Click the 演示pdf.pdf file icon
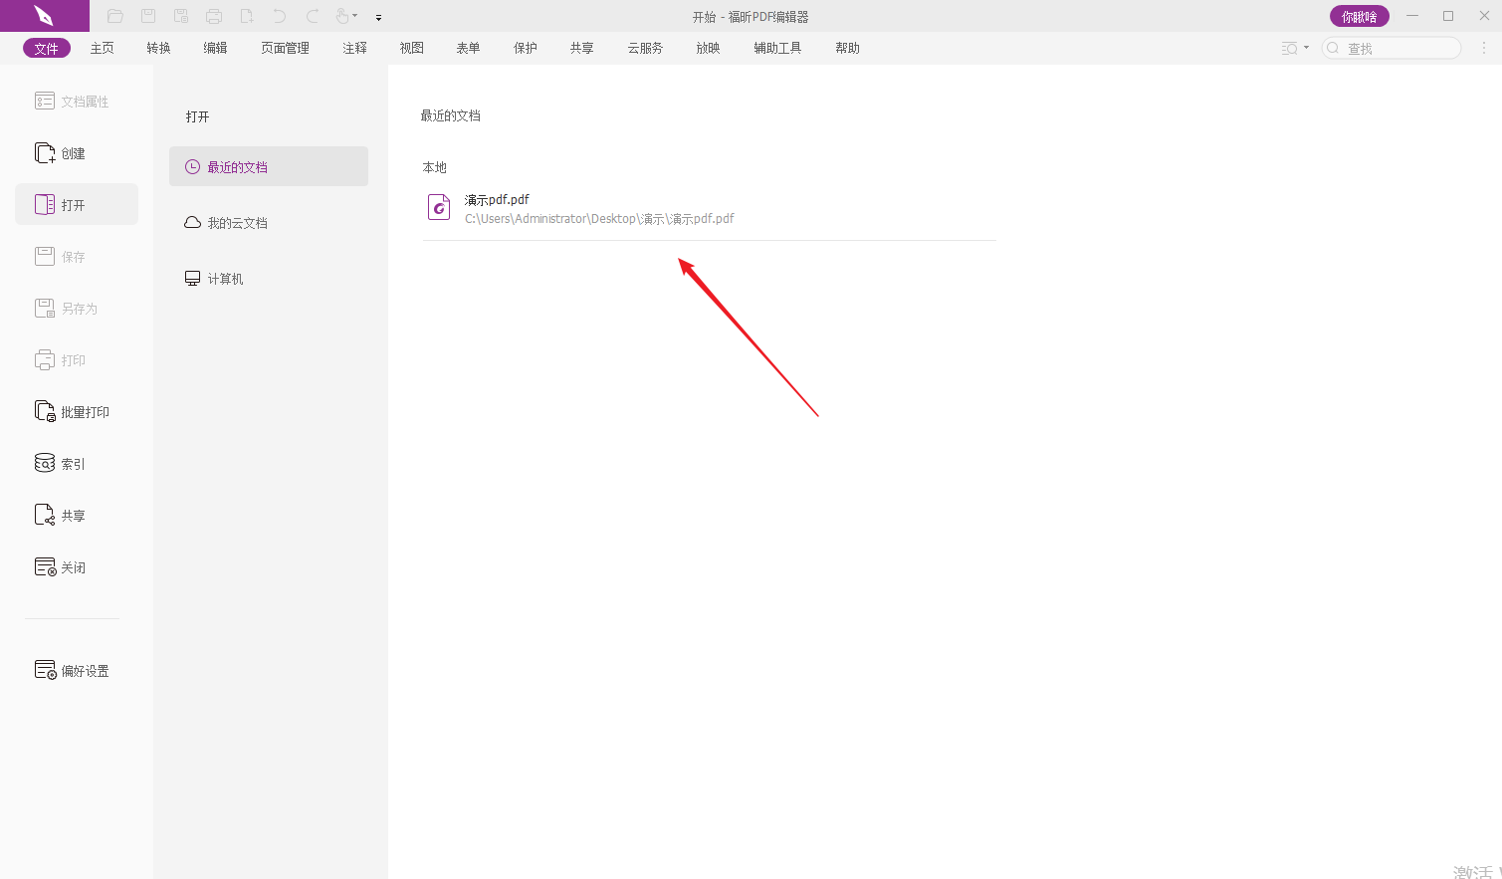The height and width of the screenshot is (879, 1502). click(x=439, y=207)
